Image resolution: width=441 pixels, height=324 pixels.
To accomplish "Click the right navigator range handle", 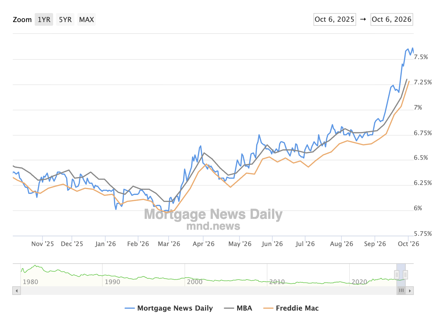I will (x=405, y=274).
